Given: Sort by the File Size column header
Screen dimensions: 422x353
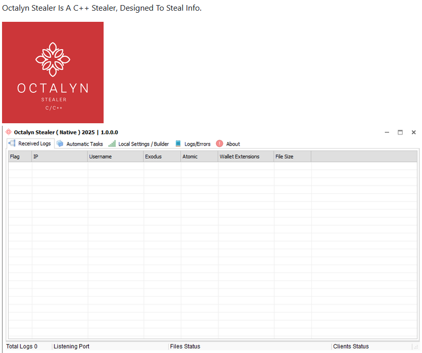Looking at the screenshot, I should (x=292, y=157).
